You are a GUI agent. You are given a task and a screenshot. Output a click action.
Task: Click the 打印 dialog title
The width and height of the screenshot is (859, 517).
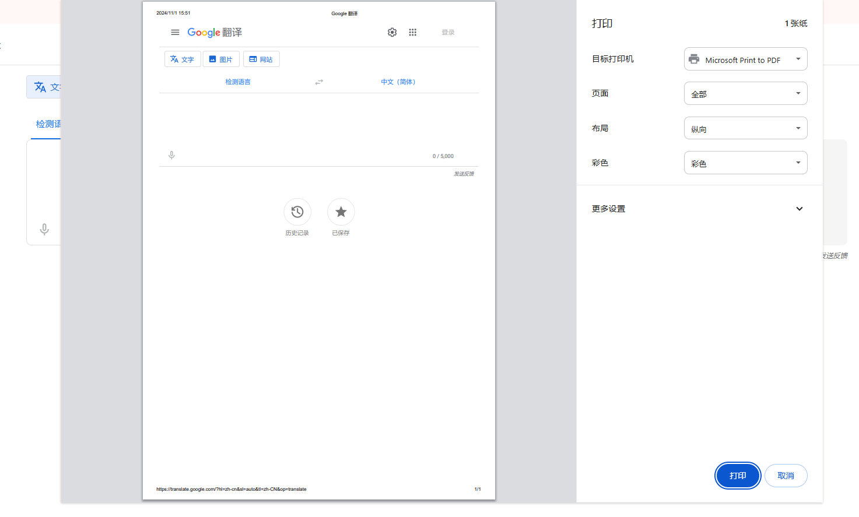(602, 23)
